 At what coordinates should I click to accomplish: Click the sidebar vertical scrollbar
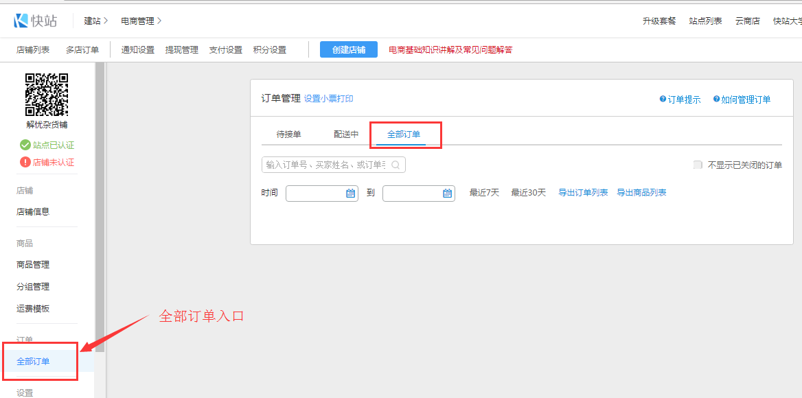(100, 206)
